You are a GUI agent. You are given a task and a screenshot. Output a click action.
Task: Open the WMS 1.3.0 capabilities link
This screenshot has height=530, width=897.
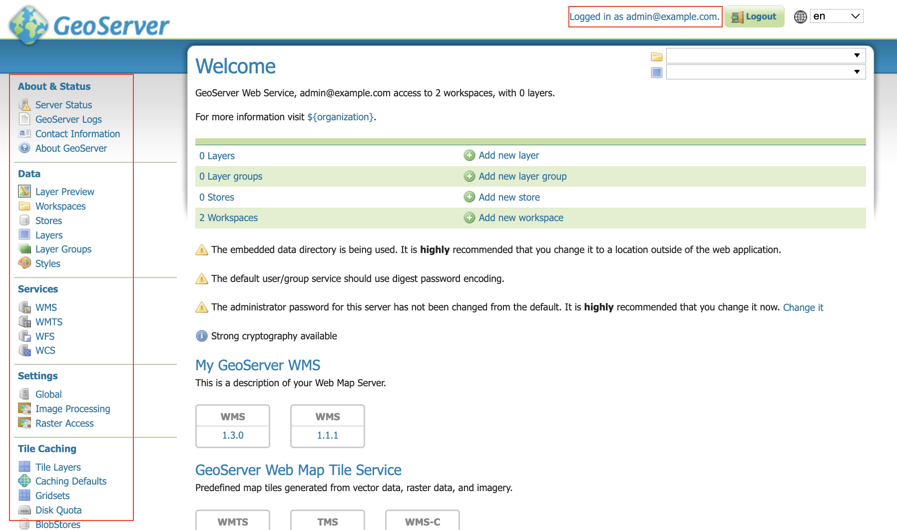click(232, 435)
